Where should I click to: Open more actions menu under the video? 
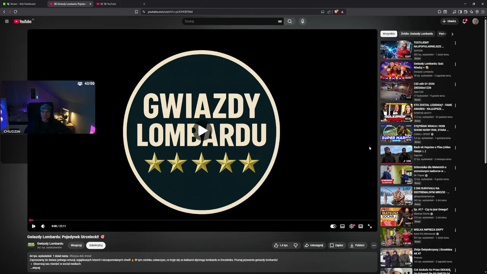pyautogui.click(x=374, y=245)
